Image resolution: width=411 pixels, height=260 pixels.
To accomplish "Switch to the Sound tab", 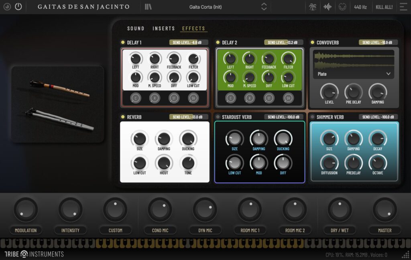I will [136, 28].
